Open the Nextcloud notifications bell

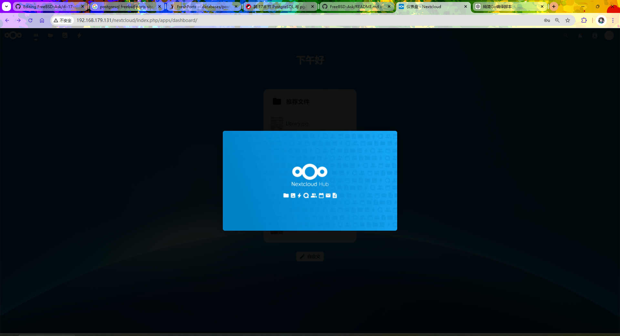point(580,36)
